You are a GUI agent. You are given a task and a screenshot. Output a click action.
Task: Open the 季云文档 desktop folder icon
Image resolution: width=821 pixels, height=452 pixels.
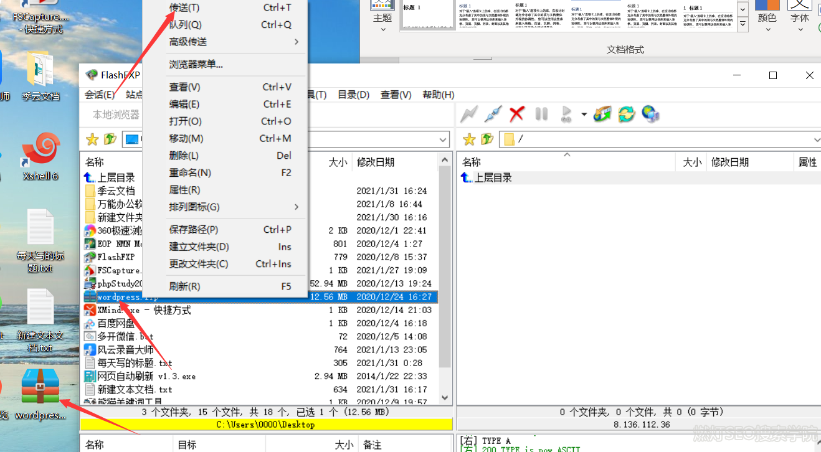[x=40, y=76]
